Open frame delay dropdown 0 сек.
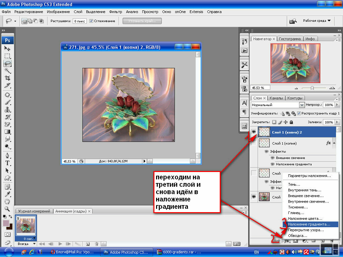 (28, 239)
